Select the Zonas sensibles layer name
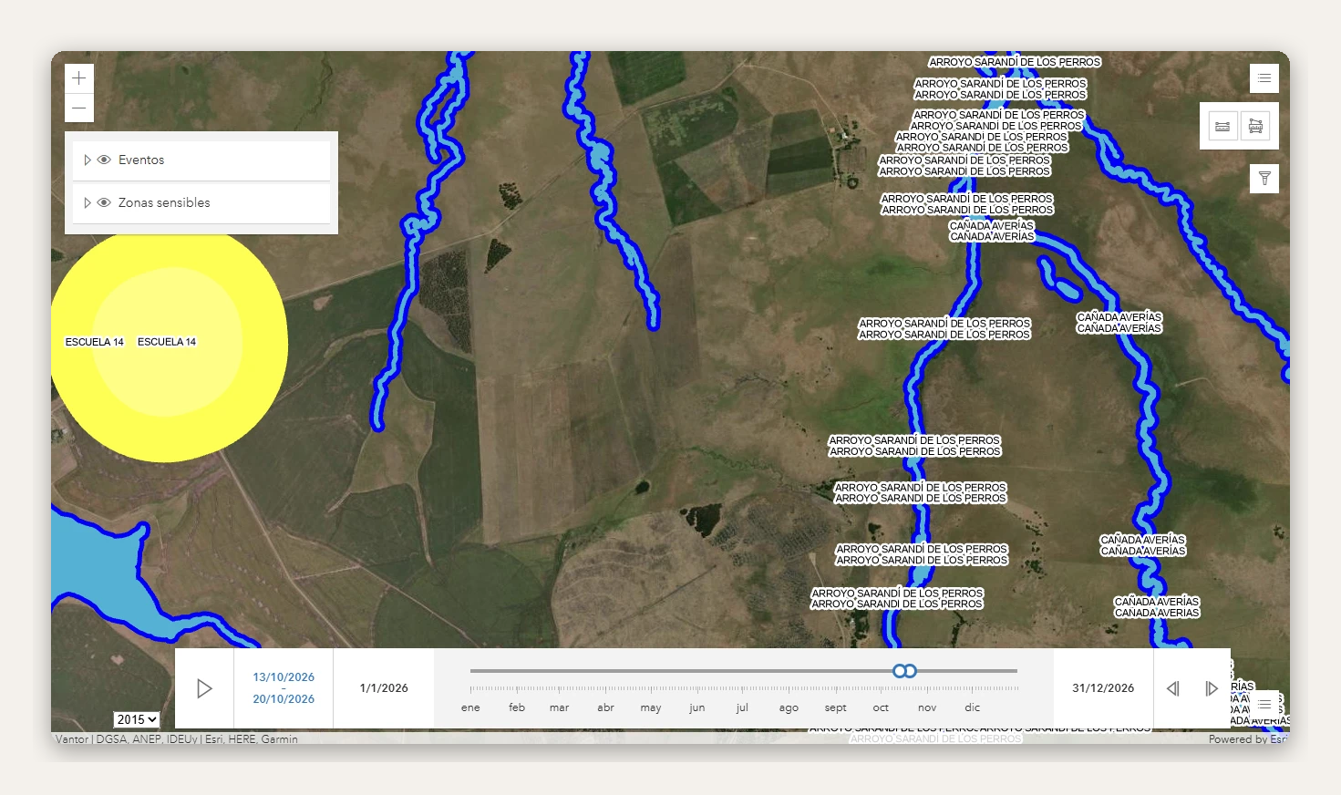1341x795 pixels. pyautogui.click(x=164, y=202)
